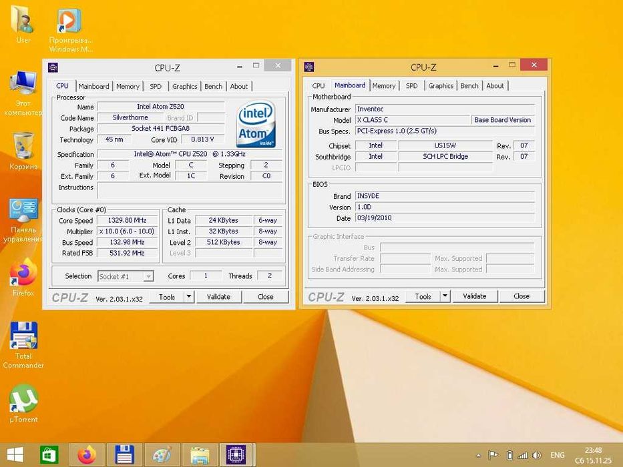
Task: Open Windows Media Player desktop shortcut
Action: click(70, 29)
